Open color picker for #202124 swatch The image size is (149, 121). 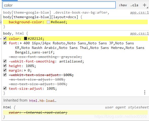pos(26,39)
